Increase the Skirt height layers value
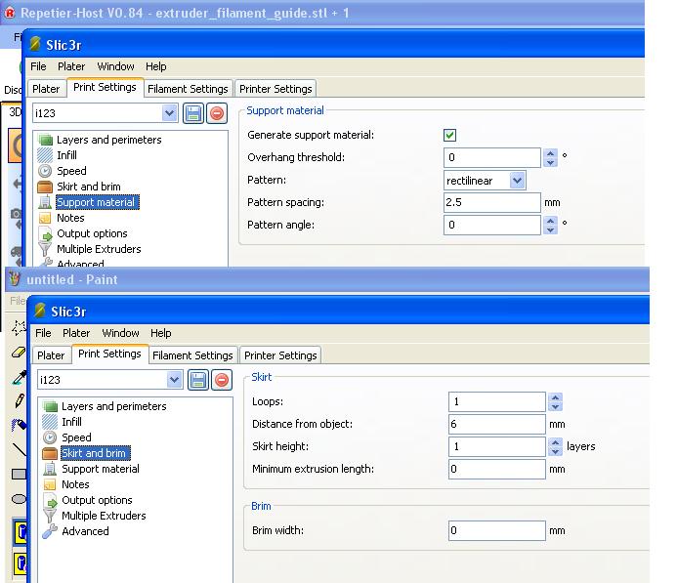 [556, 442]
